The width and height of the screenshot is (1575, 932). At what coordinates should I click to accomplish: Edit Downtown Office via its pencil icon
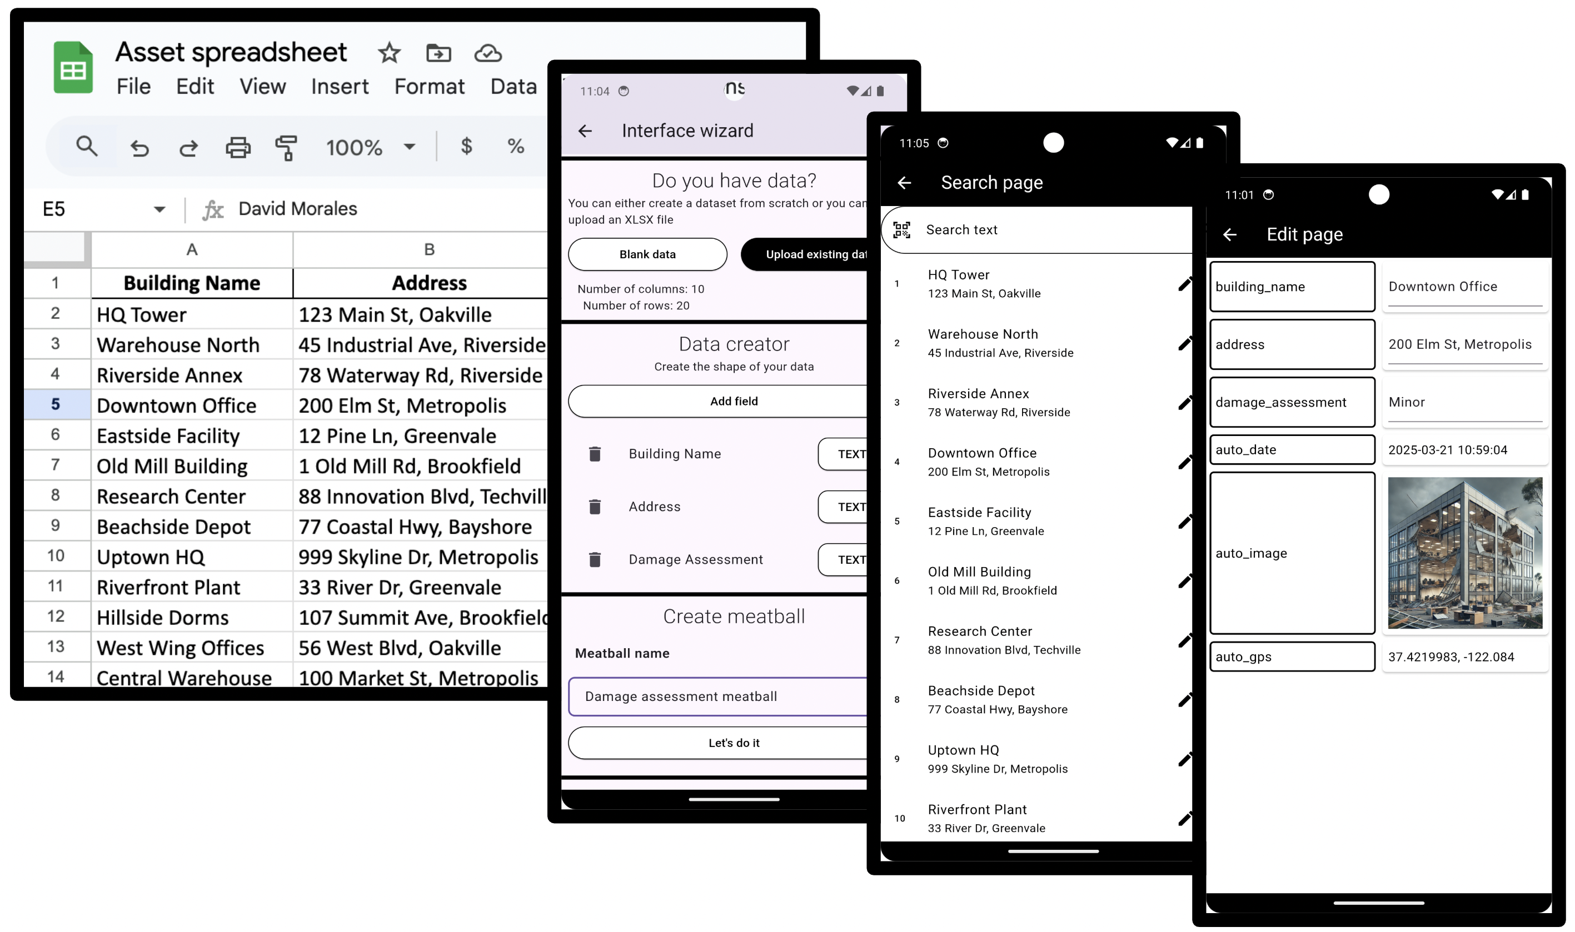[1185, 462]
